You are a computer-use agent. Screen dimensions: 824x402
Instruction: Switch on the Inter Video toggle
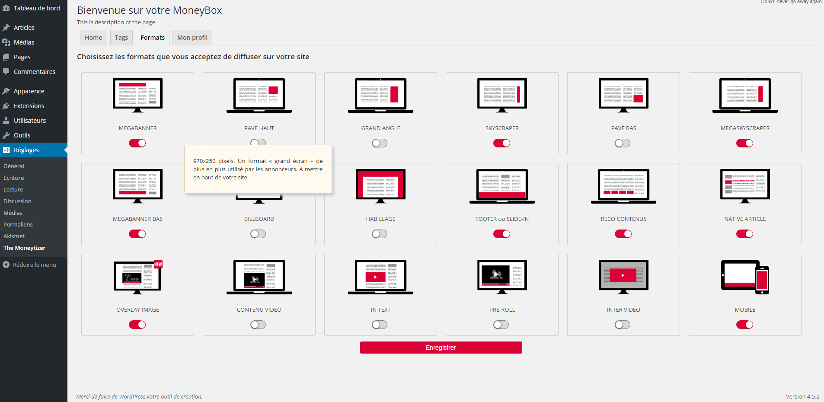click(x=623, y=325)
